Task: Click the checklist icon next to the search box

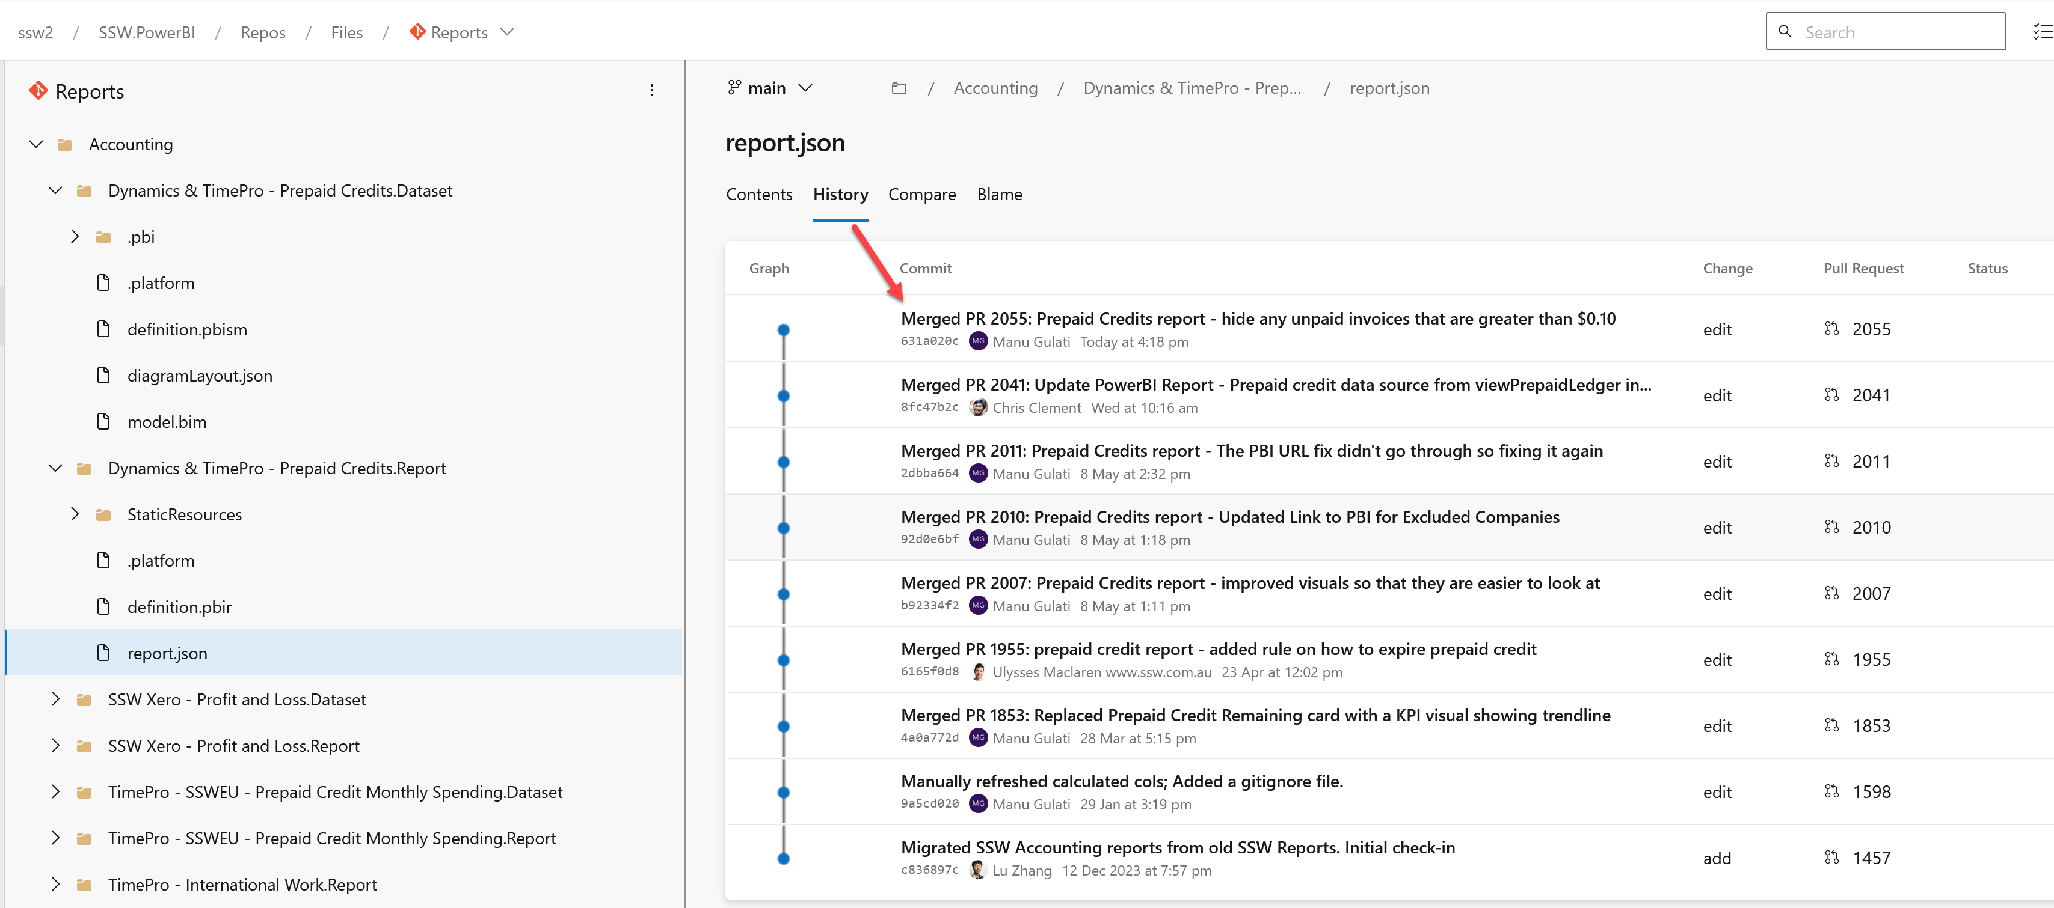Action: click(x=2042, y=32)
